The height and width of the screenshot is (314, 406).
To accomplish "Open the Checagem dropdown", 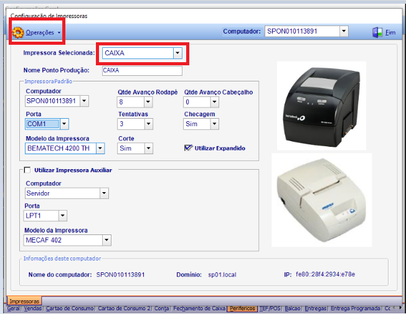I will pos(214,124).
